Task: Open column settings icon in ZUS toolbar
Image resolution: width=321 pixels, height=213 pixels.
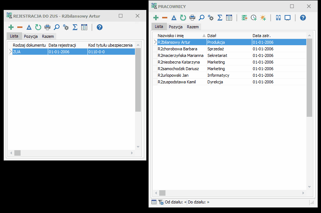Action: 84,27
